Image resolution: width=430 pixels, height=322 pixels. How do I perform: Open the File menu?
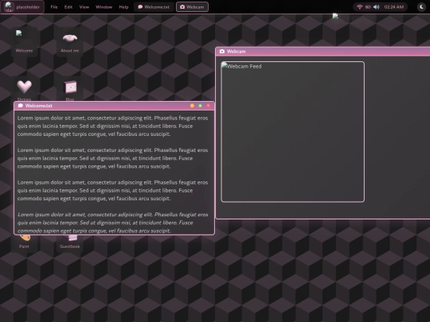(54, 7)
